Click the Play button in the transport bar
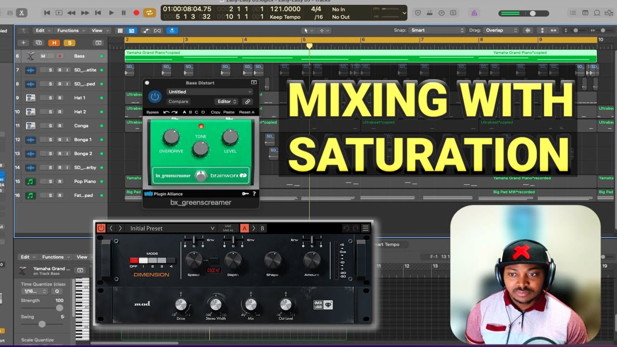 (111, 13)
